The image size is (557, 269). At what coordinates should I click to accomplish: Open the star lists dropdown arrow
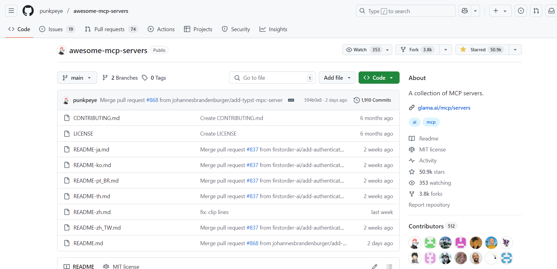coord(515,50)
